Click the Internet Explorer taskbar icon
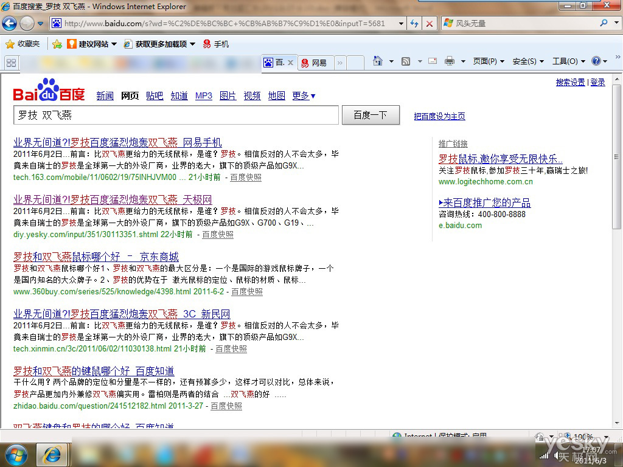Viewport: 623px width, 467px height. coord(52,455)
